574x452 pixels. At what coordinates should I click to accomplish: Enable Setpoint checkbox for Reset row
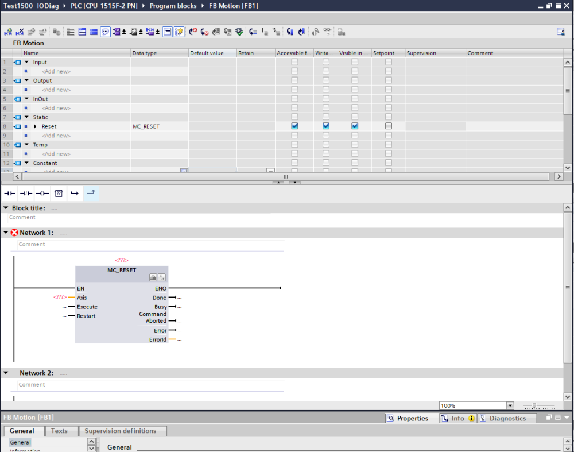(389, 126)
